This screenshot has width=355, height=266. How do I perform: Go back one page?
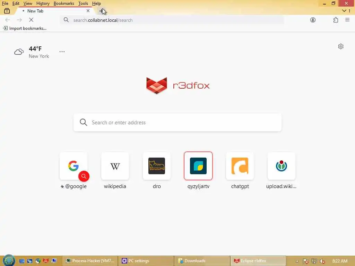[x=8, y=20]
